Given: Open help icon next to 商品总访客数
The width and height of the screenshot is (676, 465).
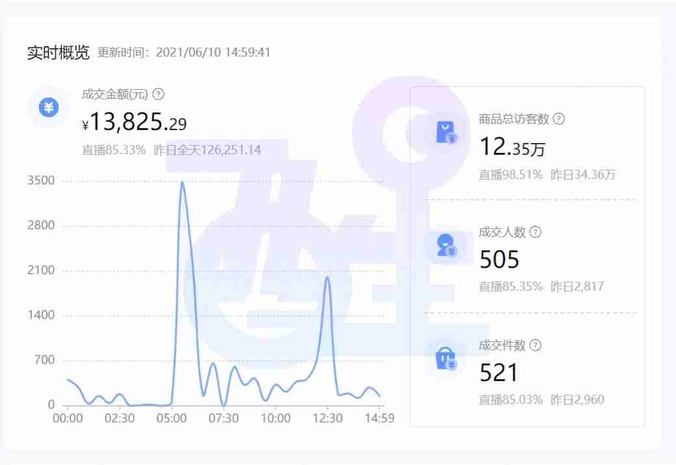Looking at the screenshot, I should click(x=559, y=118).
